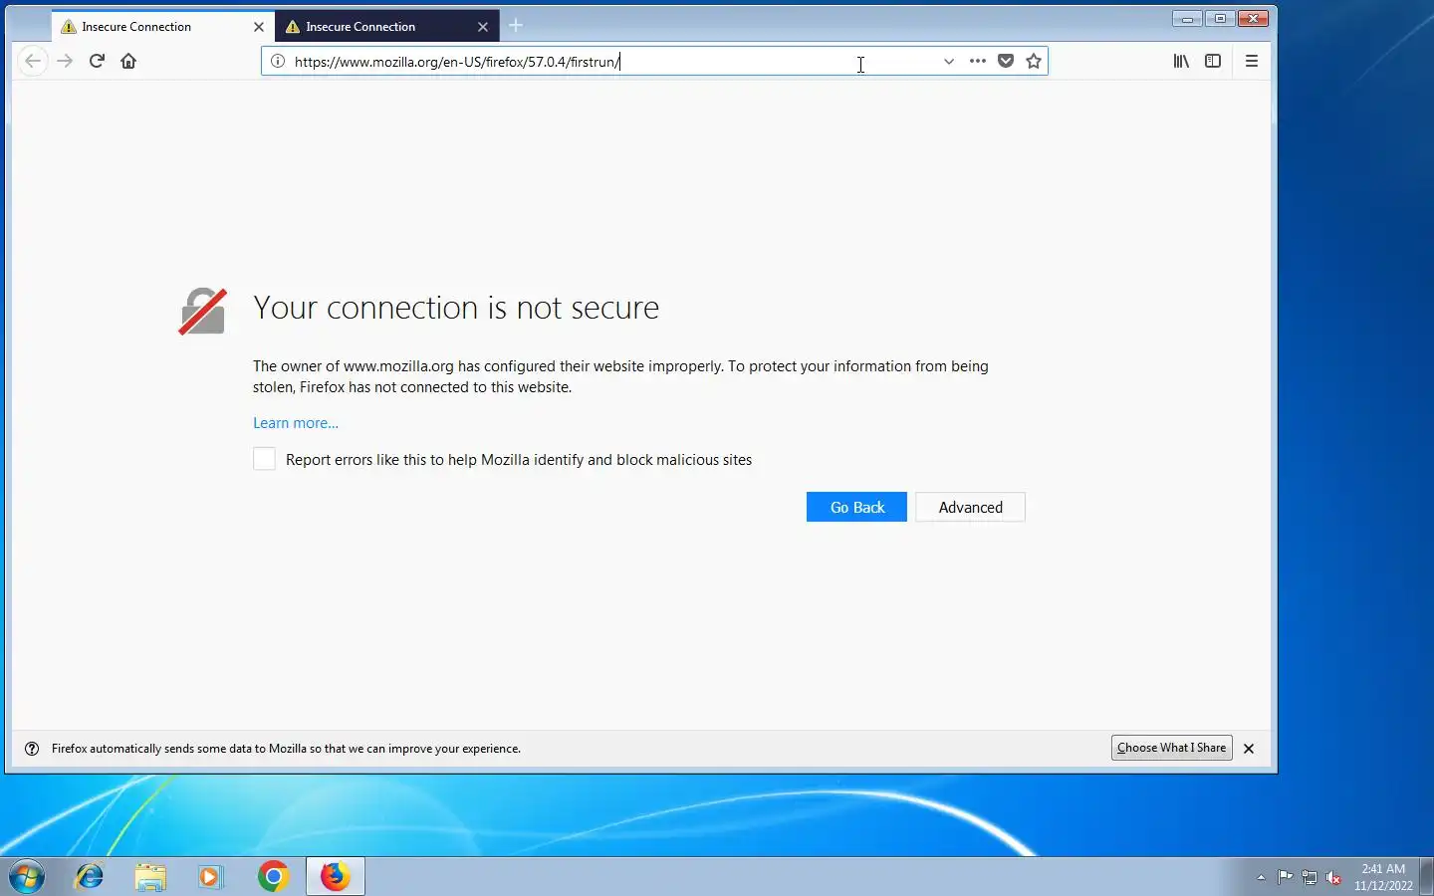Minimize the Firefox window
The height and width of the screenshot is (896, 1434).
pyautogui.click(x=1187, y=19)
